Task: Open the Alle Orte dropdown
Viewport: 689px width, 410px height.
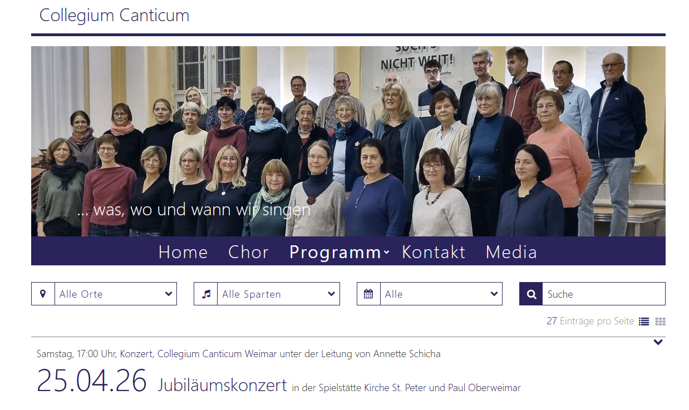Action: tap(116, 294)
